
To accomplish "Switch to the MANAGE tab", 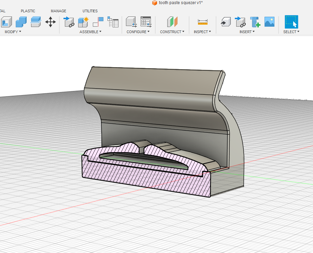I will [x=58, y=11].
